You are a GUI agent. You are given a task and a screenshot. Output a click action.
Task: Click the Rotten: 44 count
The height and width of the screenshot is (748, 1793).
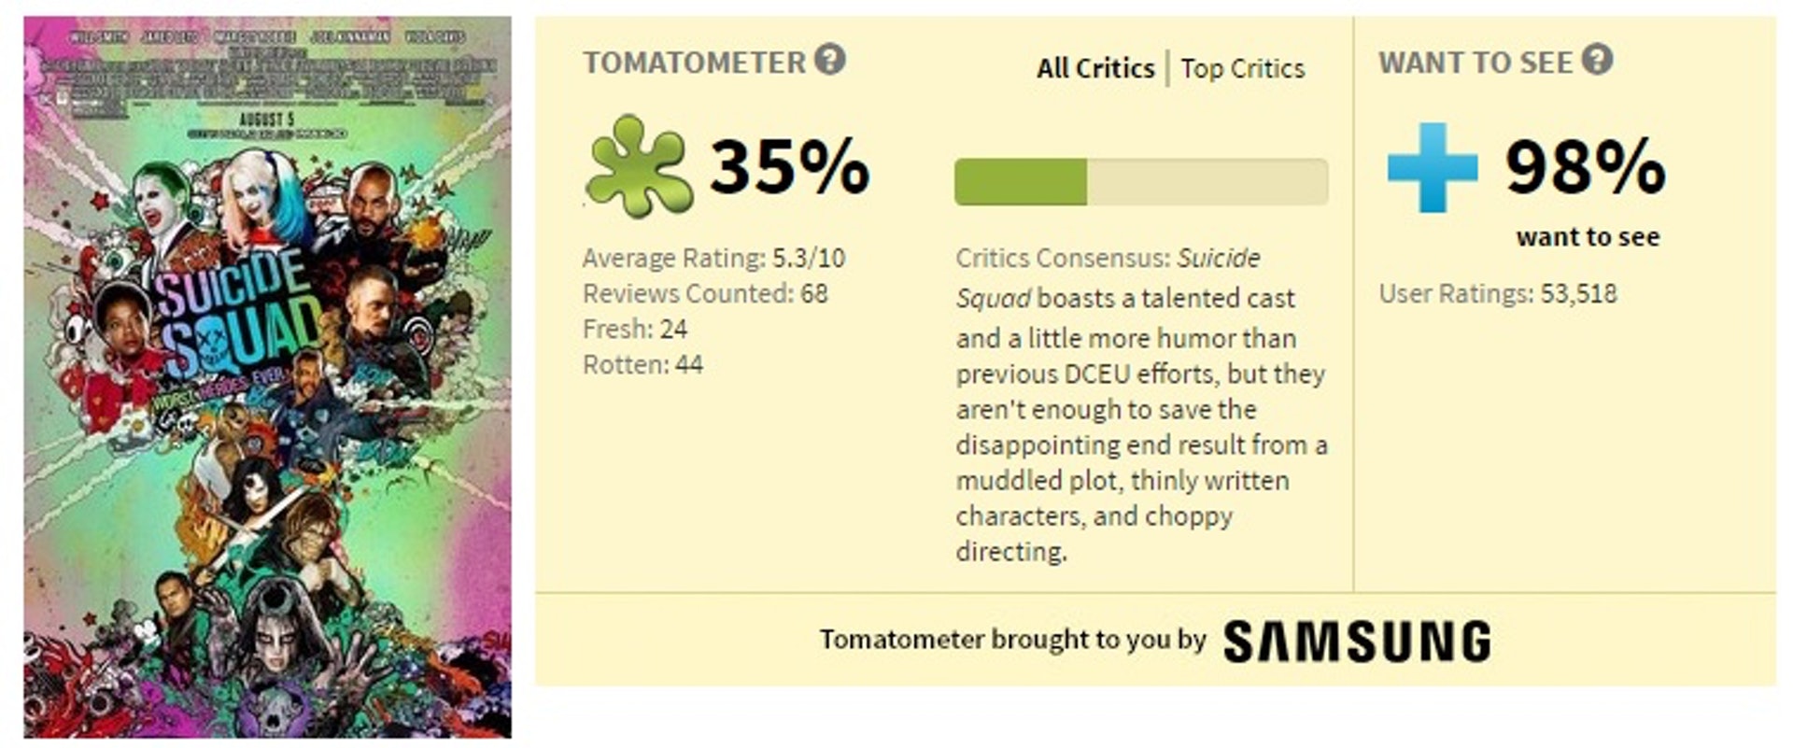click(x=642, y=364)
